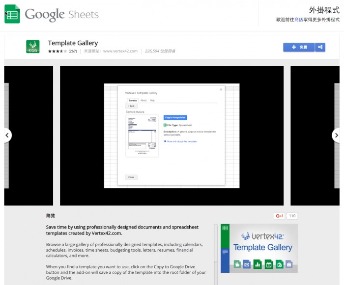Click the center Service Invoice screenshot slide
This screenshot has height=285, width=344.
click(x=172, y=136)
